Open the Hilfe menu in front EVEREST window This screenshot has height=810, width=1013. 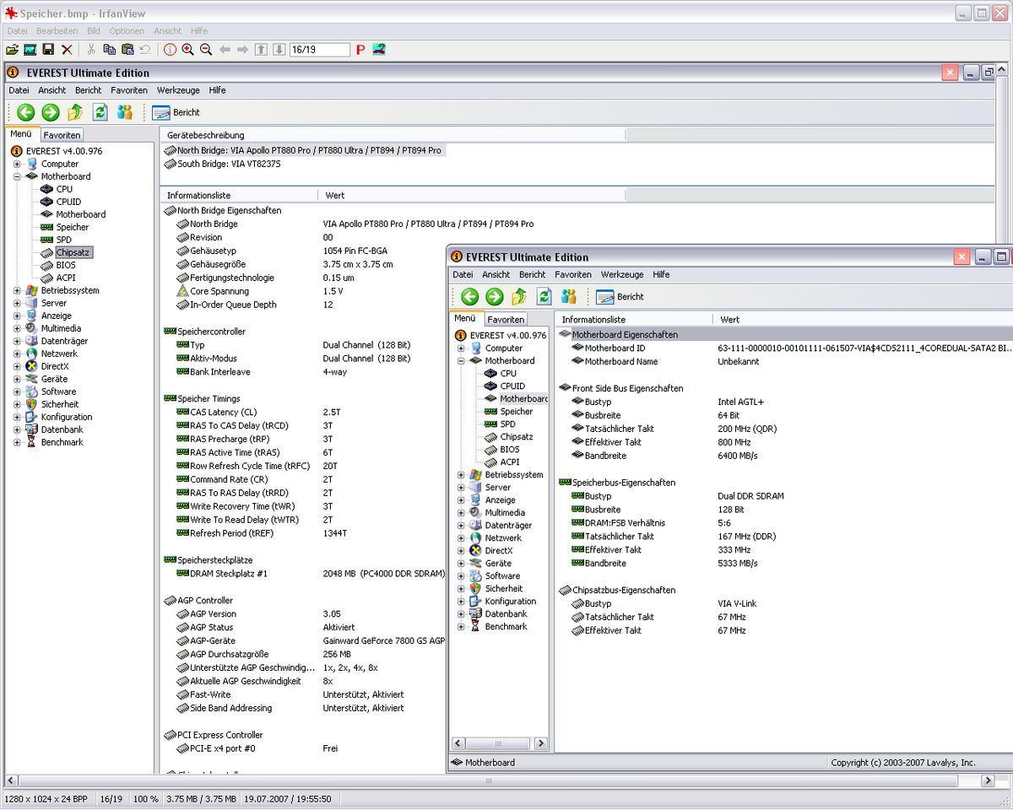point(661,274)
